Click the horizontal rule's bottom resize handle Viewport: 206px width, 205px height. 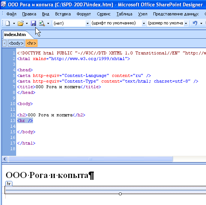[120, 194]
